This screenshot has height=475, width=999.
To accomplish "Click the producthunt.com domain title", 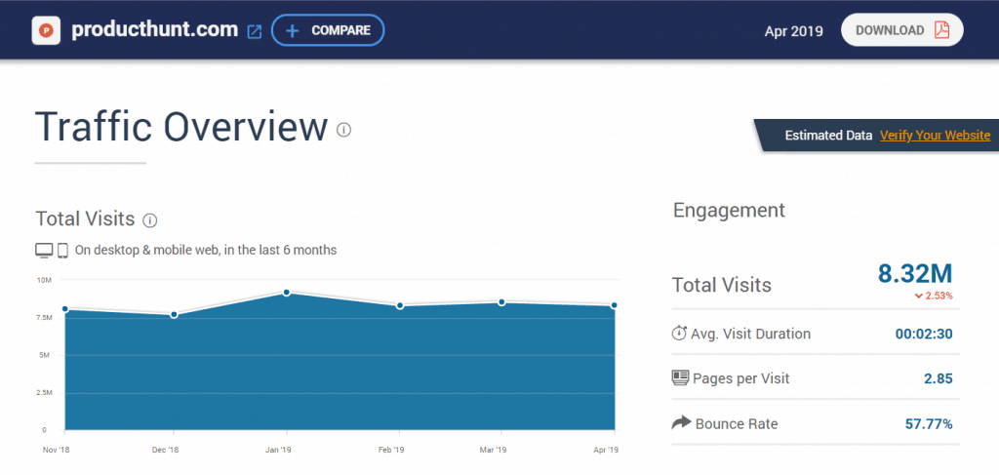I will [155, 29].
